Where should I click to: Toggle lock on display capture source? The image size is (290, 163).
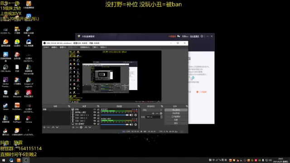tap(98, 124)
